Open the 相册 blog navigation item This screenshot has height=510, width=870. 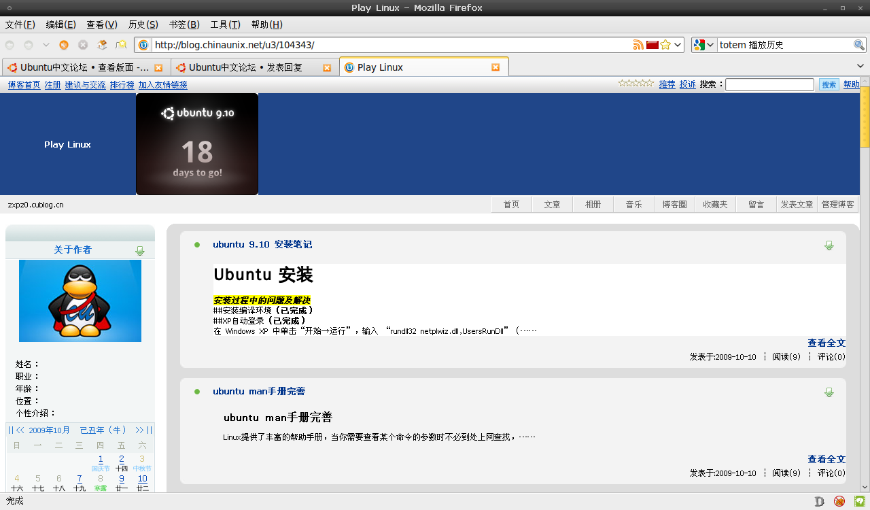tap(593, 204)
